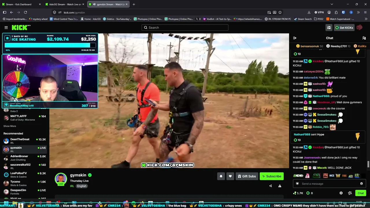The width and height of the screenshot is (370, 208).
Task: Open chat settings gear
Action: (341, 193)
